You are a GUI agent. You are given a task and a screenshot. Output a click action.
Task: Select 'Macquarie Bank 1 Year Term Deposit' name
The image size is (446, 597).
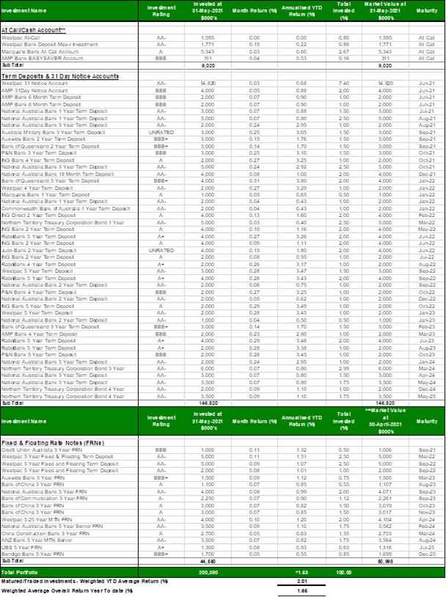click(45, 195)
